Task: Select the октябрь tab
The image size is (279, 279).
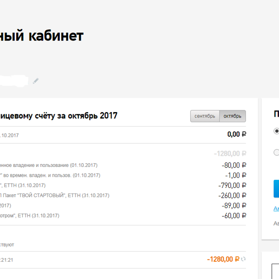Action: [x=232, y=116]
